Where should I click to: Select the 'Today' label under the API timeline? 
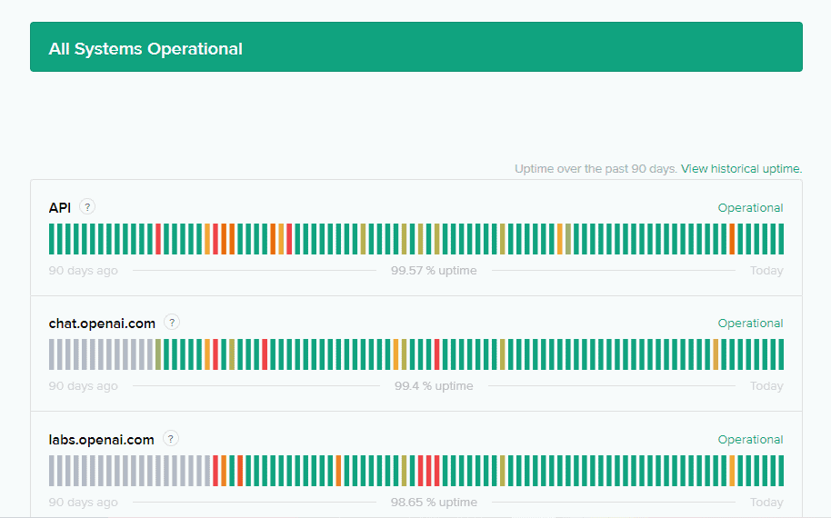[x=766, y=270]
